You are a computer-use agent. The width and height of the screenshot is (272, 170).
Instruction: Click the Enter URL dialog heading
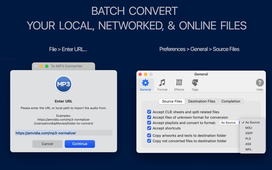64,101
